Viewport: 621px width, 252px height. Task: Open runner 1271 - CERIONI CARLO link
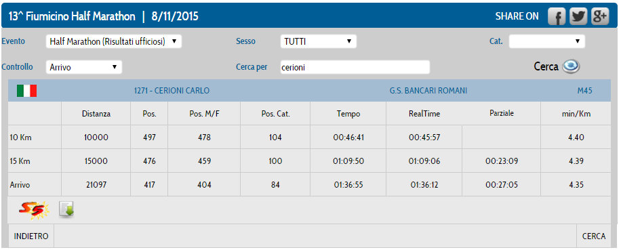tap(172, 91)
